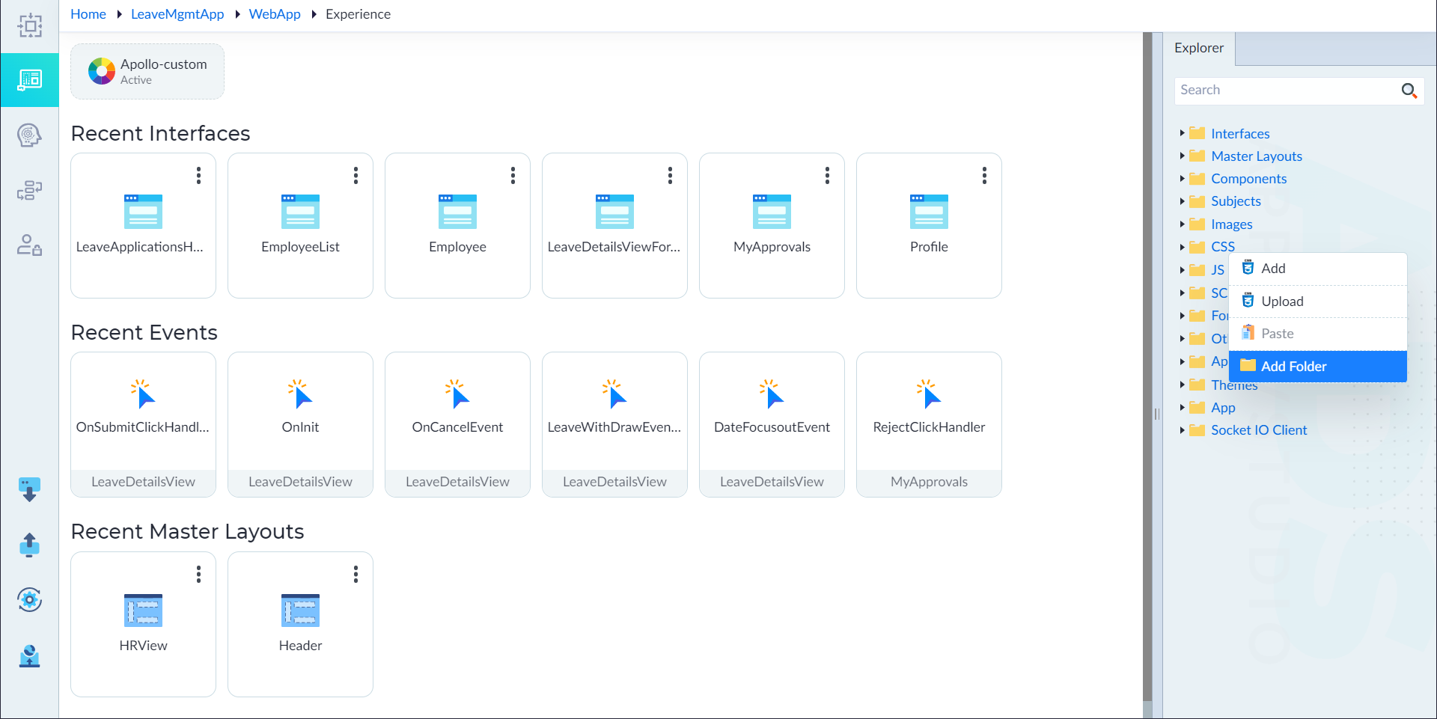Select Add Folder in the context menu
Viewport: 1437px width, 719px height.
pos(1317,367)
